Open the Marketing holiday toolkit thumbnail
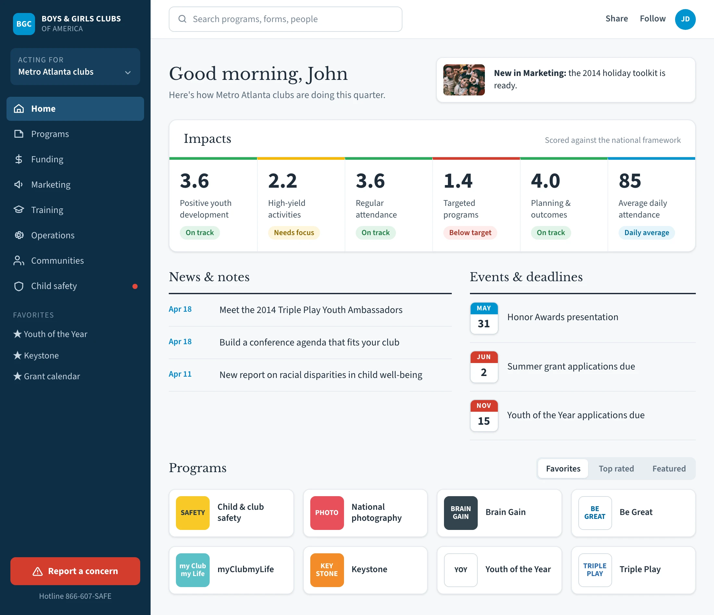Image resolution: width=714 pixels, height=615 pixels. tap(464, 80)
